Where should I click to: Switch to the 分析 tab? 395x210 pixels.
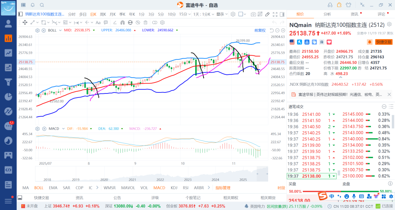point(327,14)
